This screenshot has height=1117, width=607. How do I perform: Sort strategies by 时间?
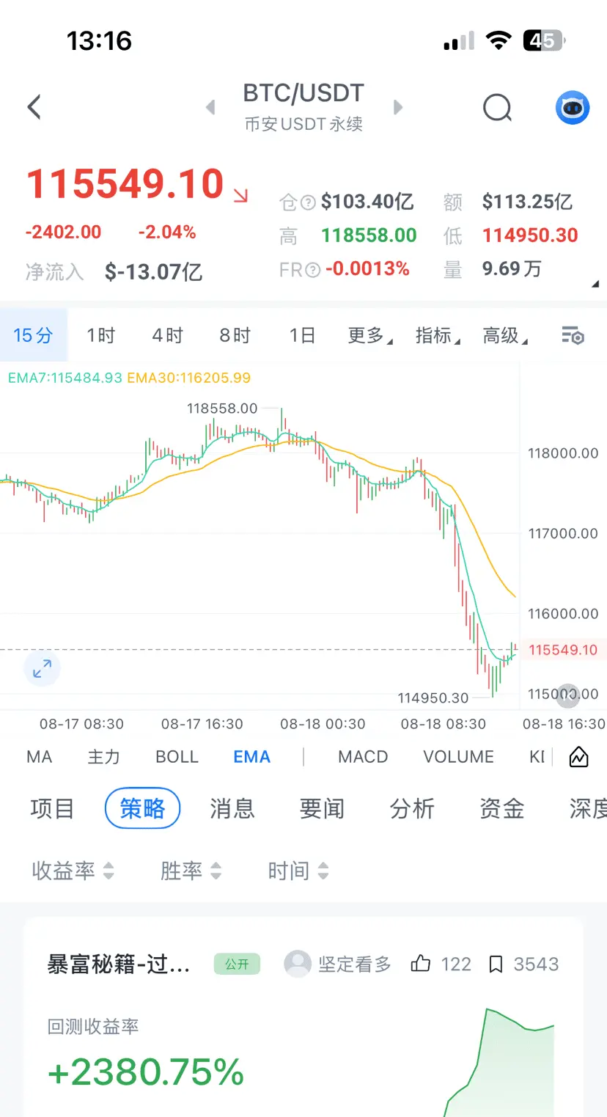298,871
